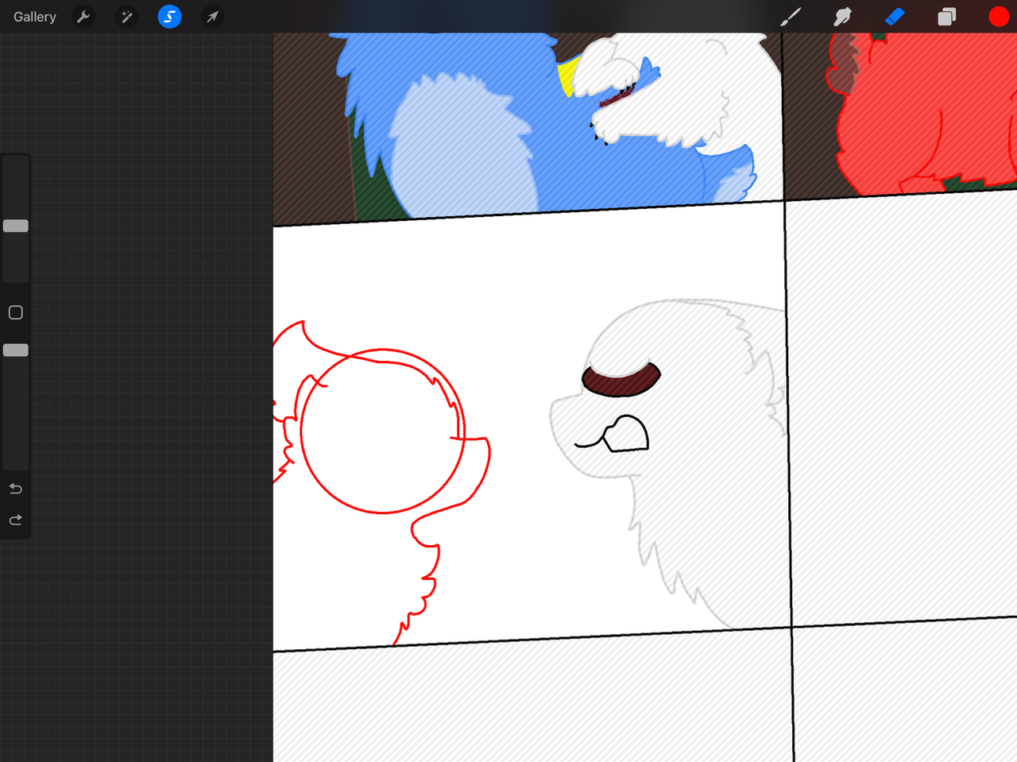Open the red color picker
1017x762 pixels.
click(x=999, y=17)
